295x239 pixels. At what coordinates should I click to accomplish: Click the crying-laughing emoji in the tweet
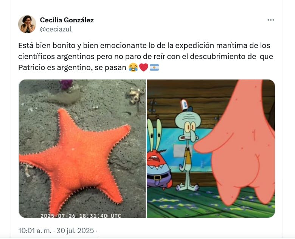click(133, 67)
